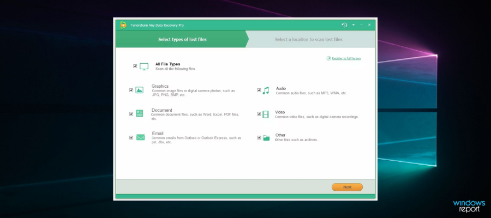Click the Audio music note icon

(x=266, y=90)
